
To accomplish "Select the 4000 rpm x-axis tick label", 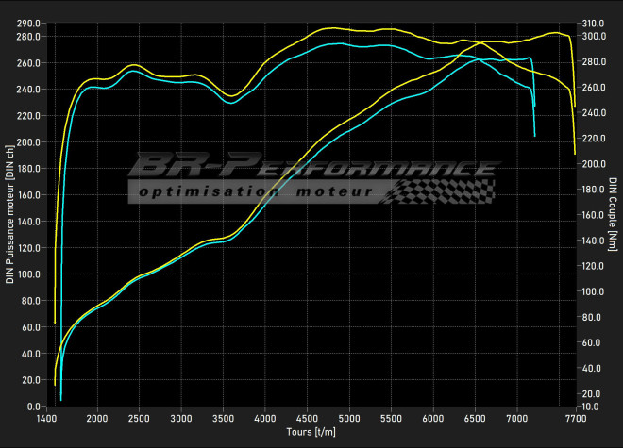I will click(x=265, y=417).
